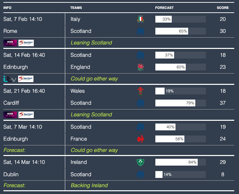Click the FORECAST column header
This screenshot has width=239, height=194.
(x=164, y=8)
